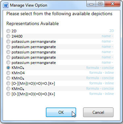
Task: Select the 2D representation radio button
Action: 8,31
